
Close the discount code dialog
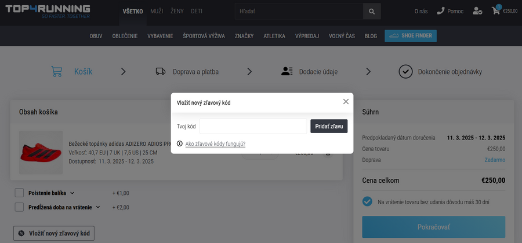346,101
